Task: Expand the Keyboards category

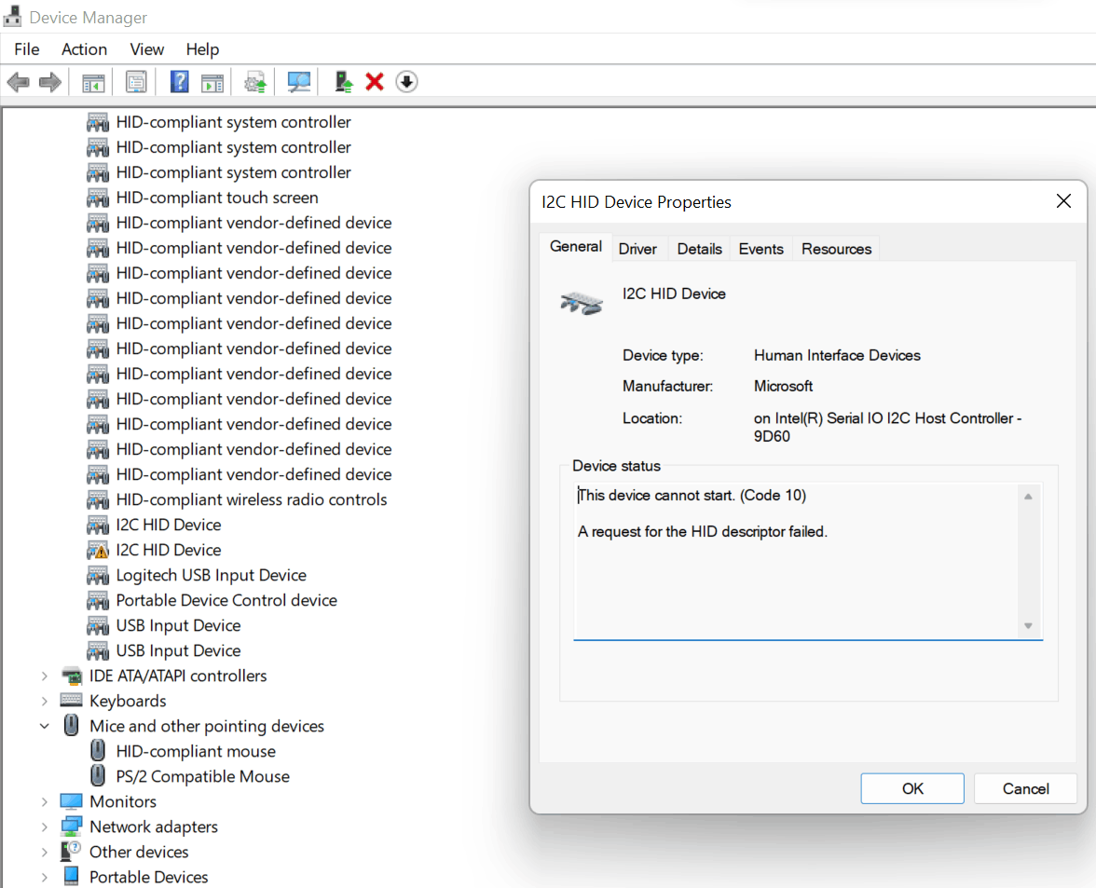Action: 45,701
